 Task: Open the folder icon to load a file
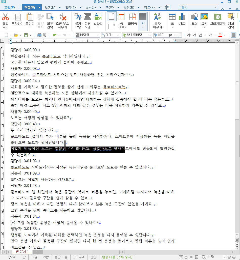(x=16, y=35)
